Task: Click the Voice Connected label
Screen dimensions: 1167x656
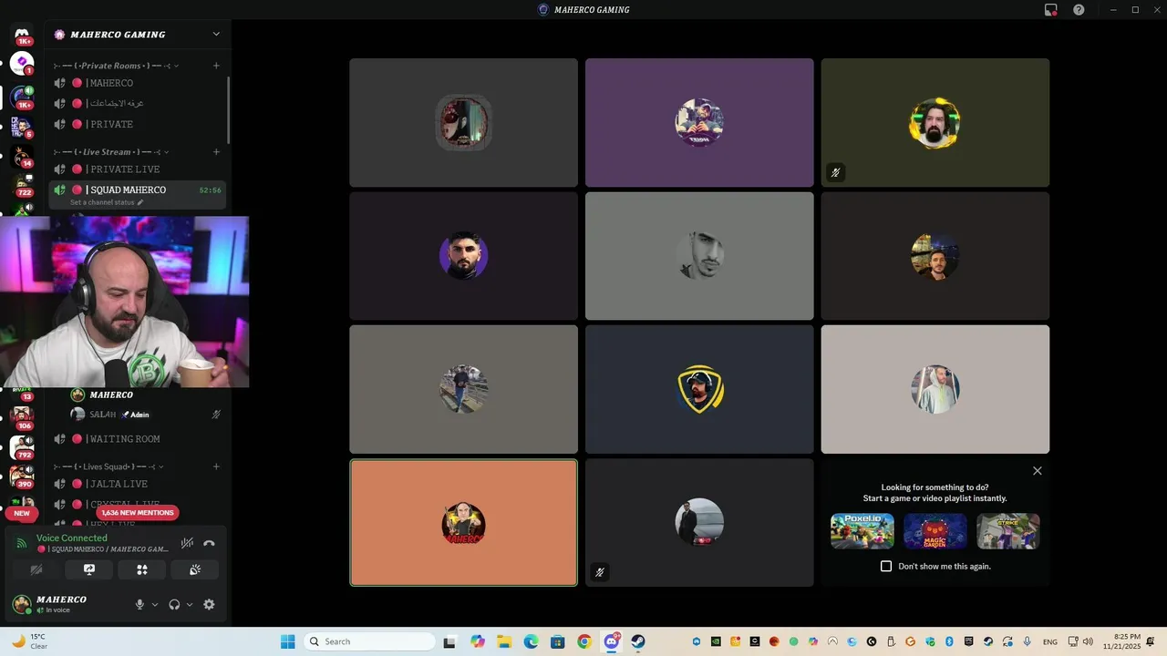Action: point(72,538)
